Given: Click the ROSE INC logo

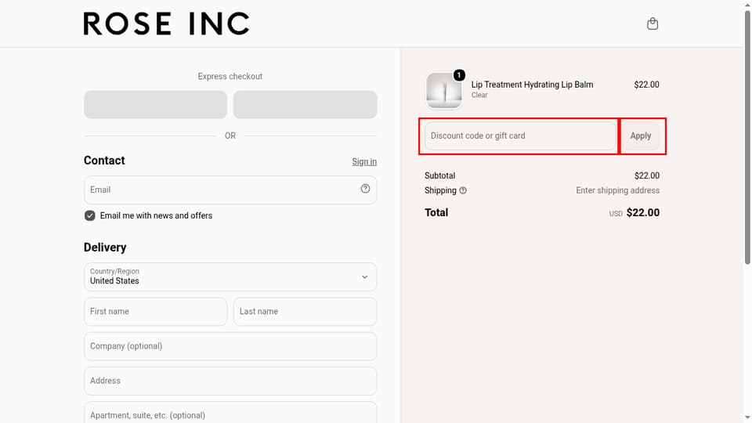Looking at the screenshot, I should click(x=166, y=23).
